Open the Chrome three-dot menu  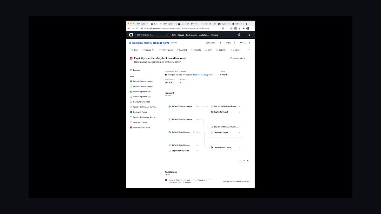coord(252,28)
